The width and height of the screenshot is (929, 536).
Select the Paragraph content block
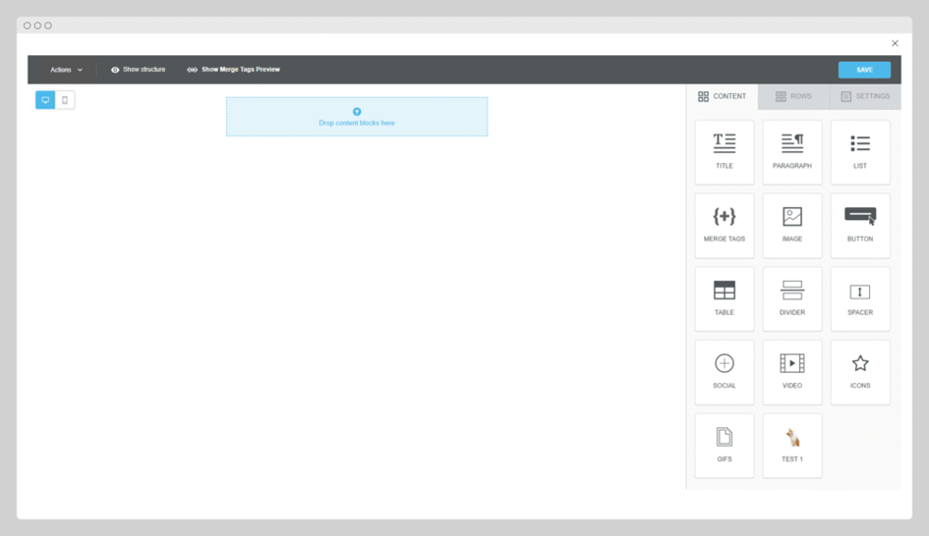791,152
